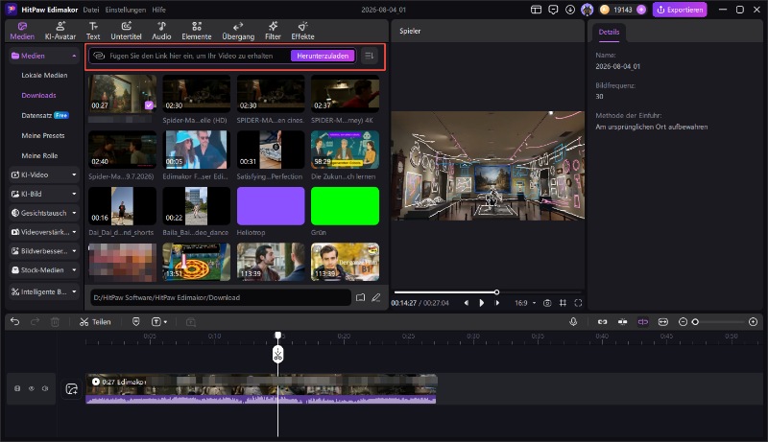Step to previous frame in player
768x442 pixels.
click(467, 303)
